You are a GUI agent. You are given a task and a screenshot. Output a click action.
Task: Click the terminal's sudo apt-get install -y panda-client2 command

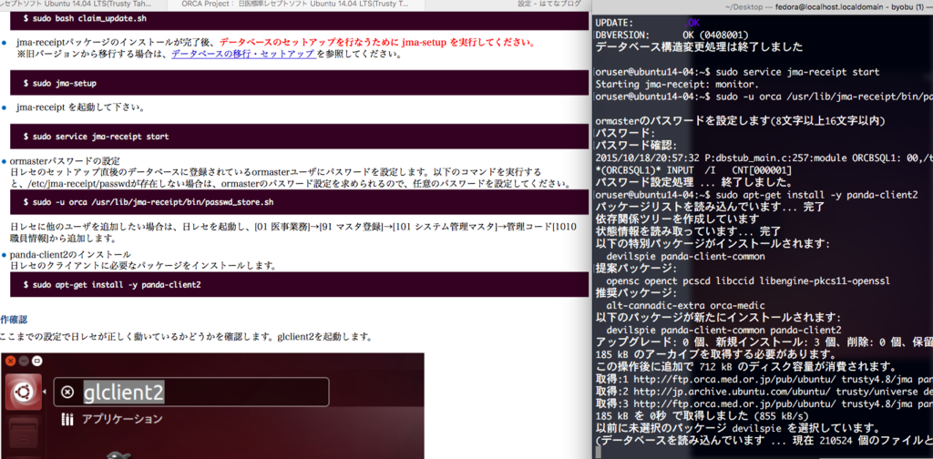point(817,194)
